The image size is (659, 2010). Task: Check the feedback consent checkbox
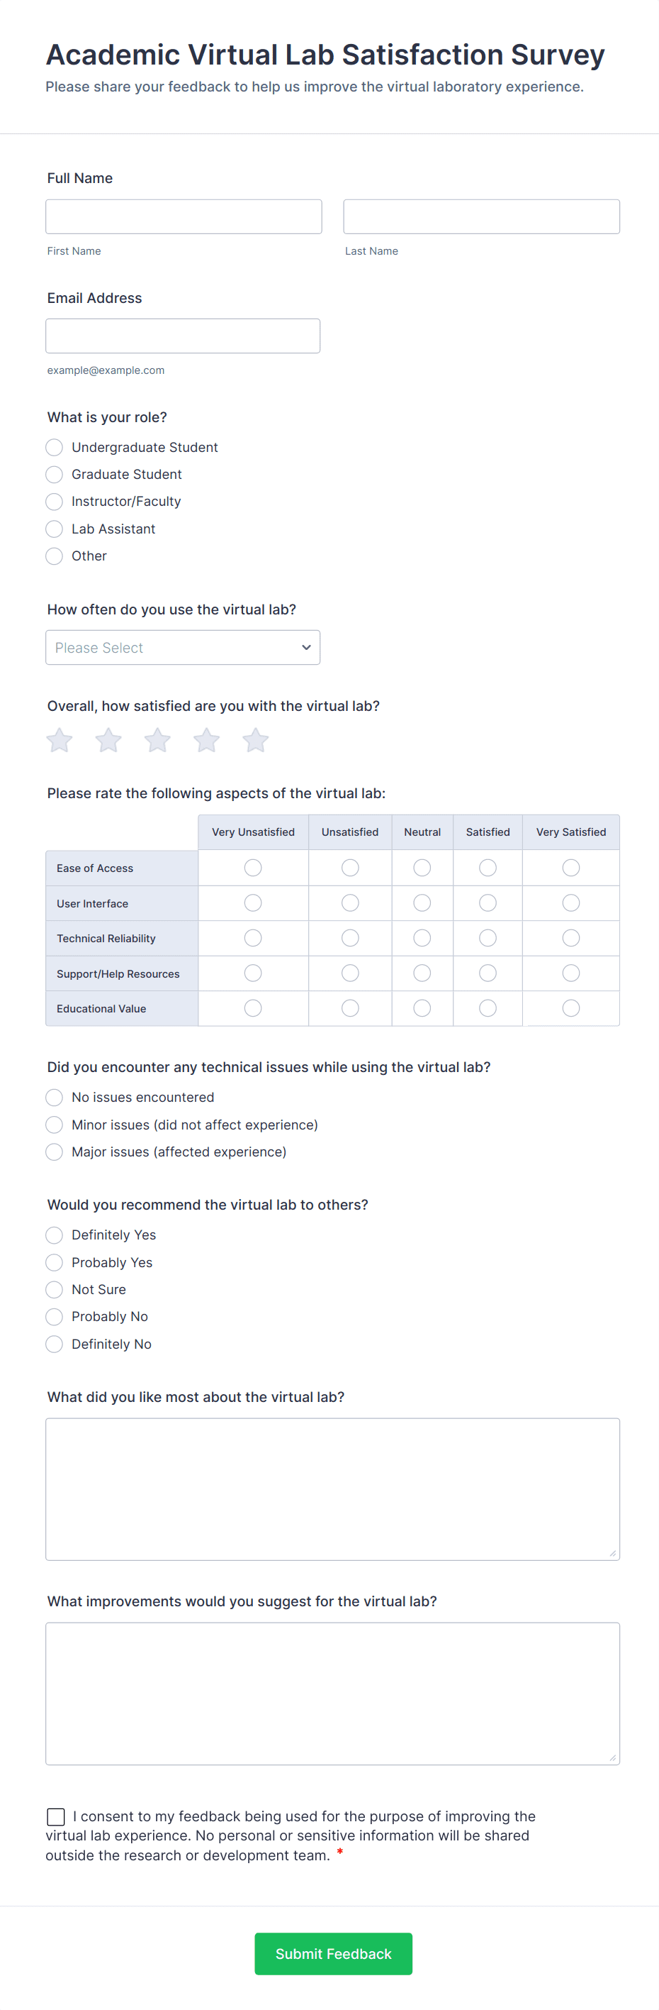[x=55, y=1816]
